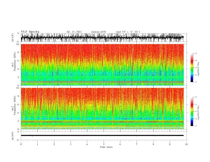Click the "6" kHz tick of ch.2 spectrogram
This screenshot has width=210, height=162.
click(19, 105)
